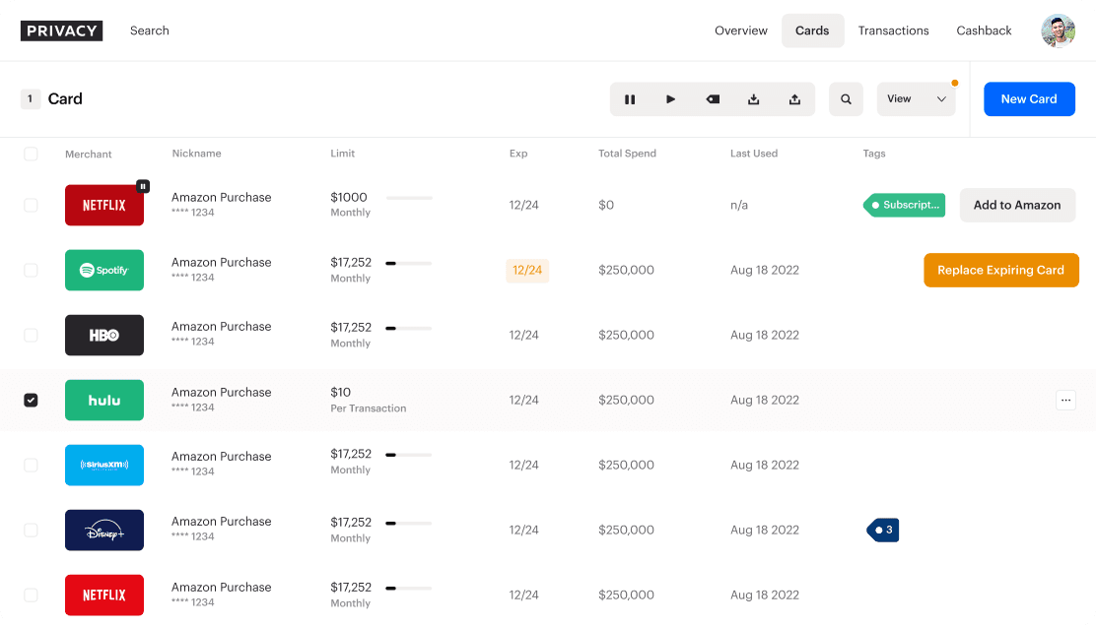Check the Disney+ row checkbox

click(31, 530)
